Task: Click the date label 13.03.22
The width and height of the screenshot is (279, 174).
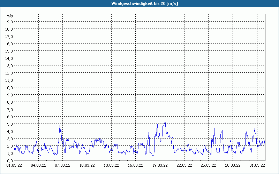Action: pyautogui.click(x=111, y=165)
